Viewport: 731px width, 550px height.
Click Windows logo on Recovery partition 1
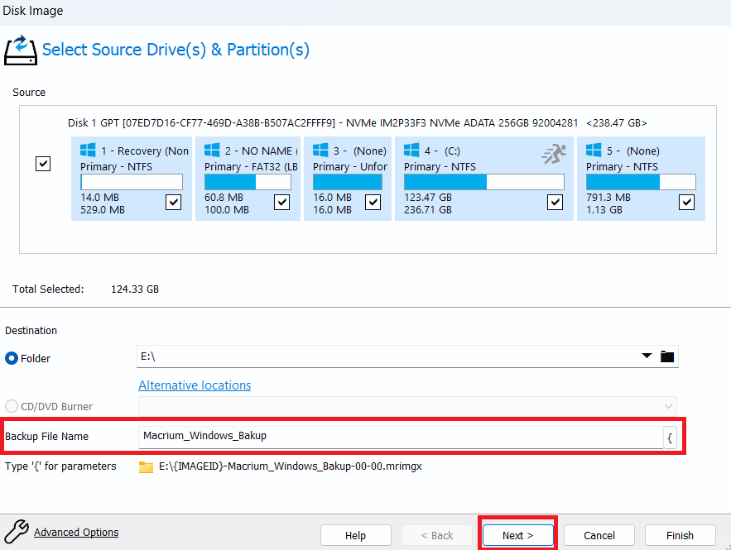pos(88,150)
